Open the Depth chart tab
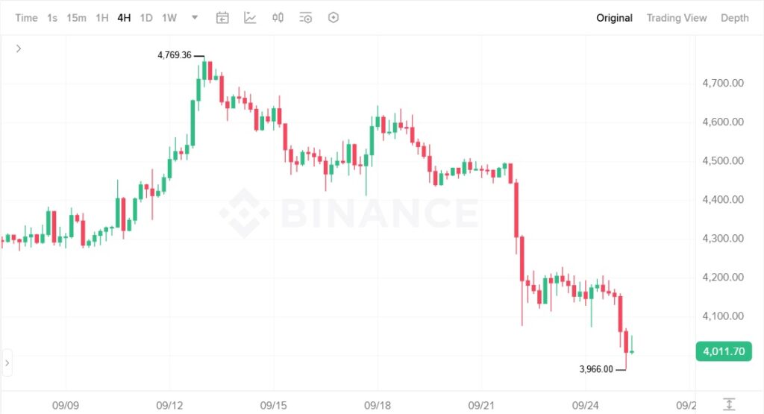This screenshot has width=764, height=414. click(x=734, y=18)
